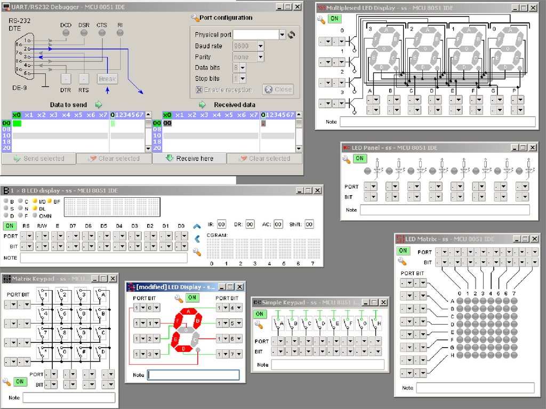Click the refresh icon beside Physical port

point(292,35)
